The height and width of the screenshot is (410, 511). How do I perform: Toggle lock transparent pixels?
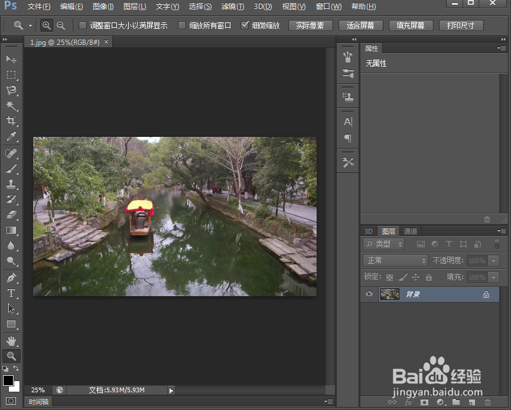click(389, 277)
